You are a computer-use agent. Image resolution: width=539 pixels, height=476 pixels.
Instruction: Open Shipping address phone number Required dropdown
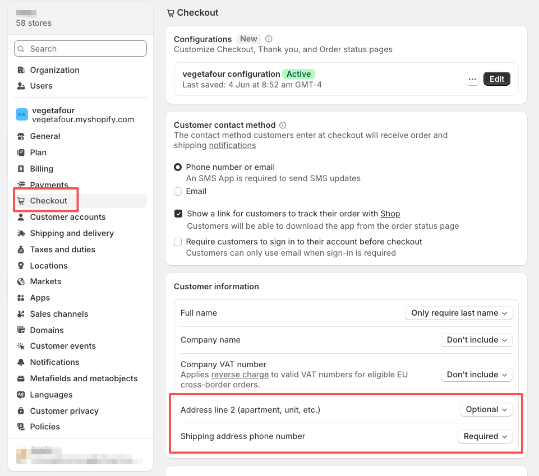tap(485, 436)
